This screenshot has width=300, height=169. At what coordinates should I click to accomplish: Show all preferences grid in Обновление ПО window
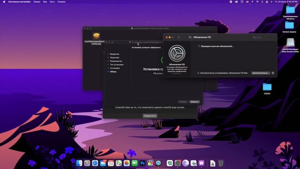click(x=190, y=37)
